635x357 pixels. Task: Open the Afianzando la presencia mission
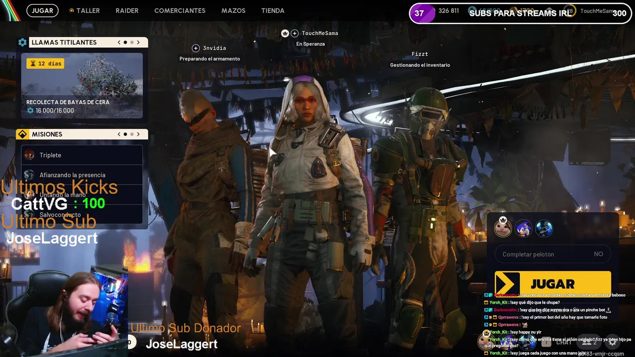click(x=82, y=175)
